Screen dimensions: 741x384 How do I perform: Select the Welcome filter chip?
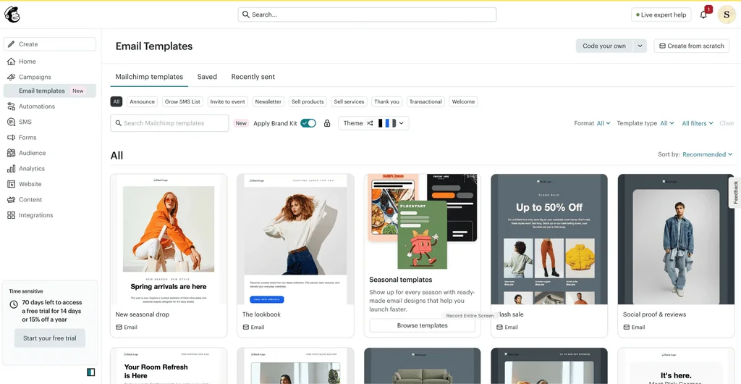[x=463, y=101]
